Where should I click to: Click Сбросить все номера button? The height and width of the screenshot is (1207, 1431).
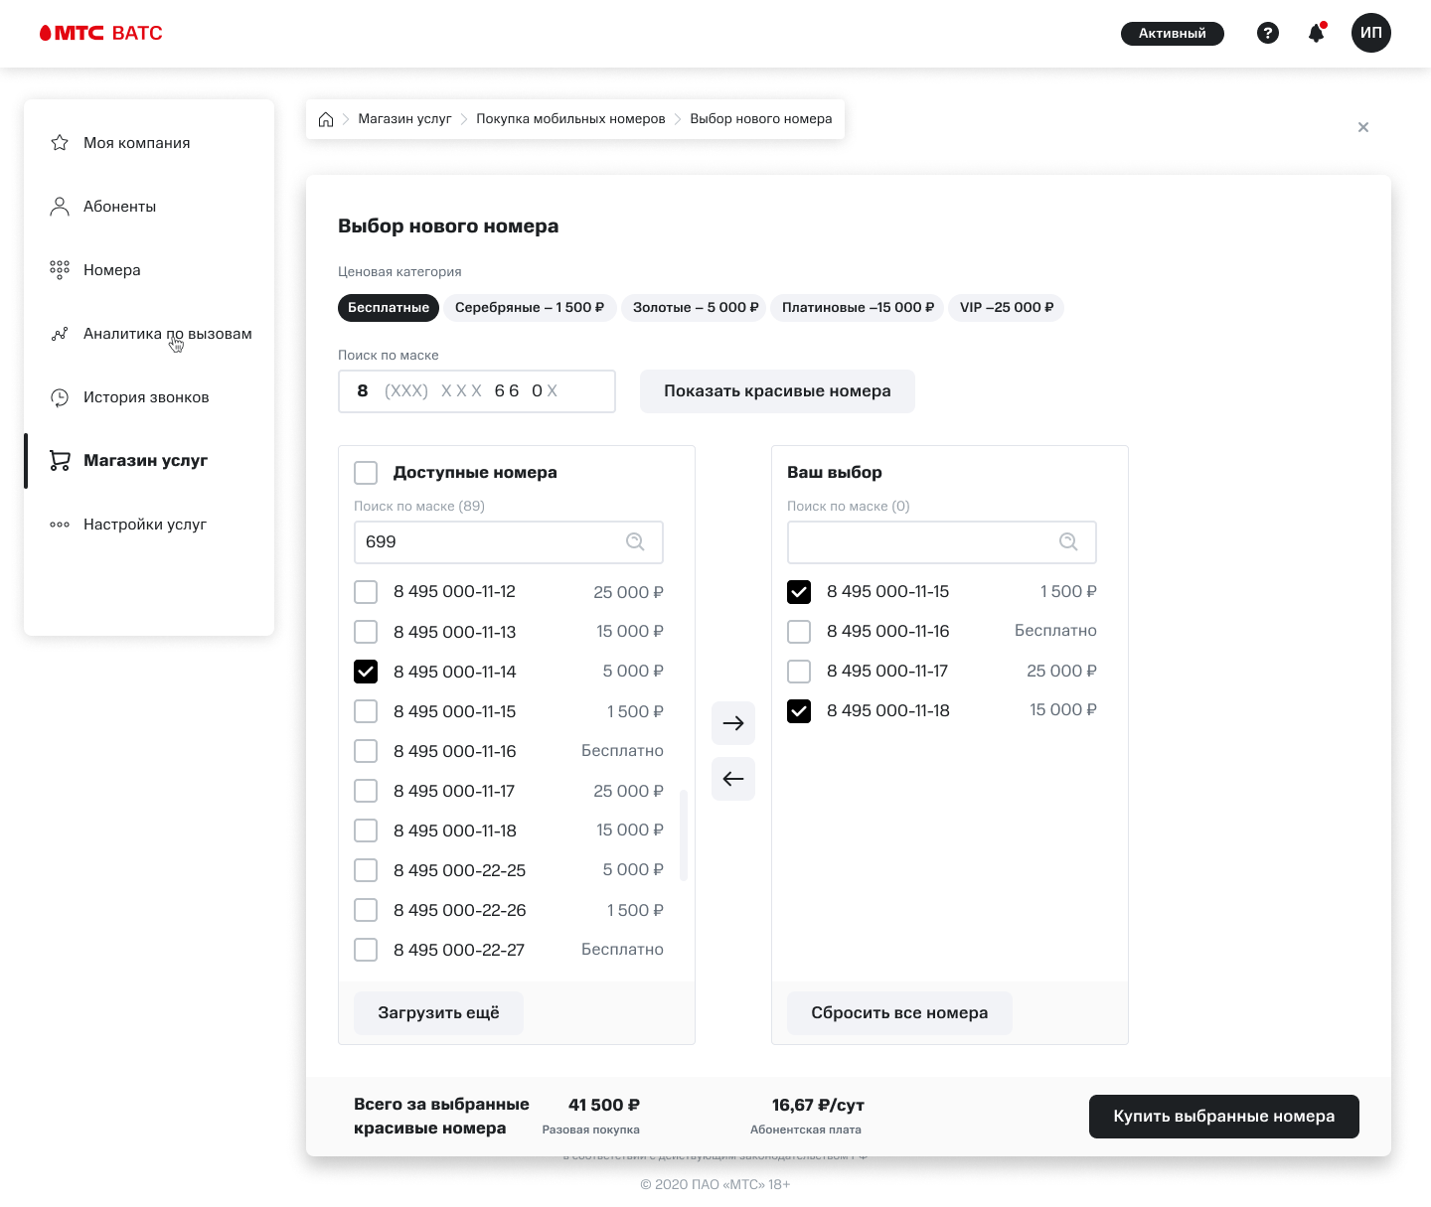click(899, 1013)
